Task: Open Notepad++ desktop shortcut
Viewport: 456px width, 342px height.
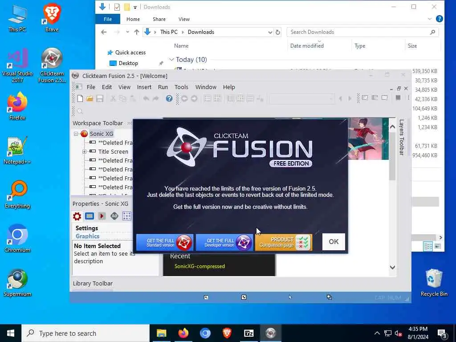Action: pos(17,151)
